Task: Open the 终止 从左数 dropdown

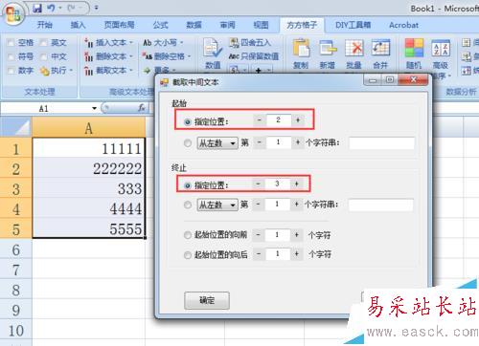Action: click(x=217, y=205)
